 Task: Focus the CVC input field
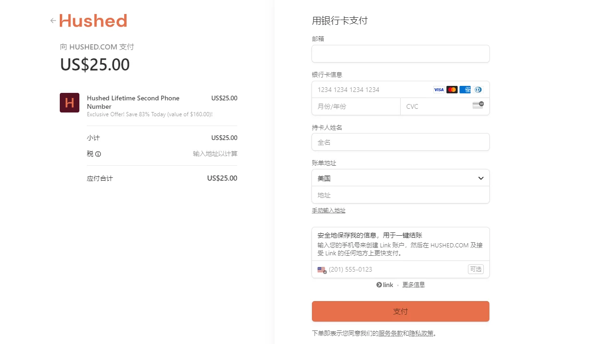[445, 106]
